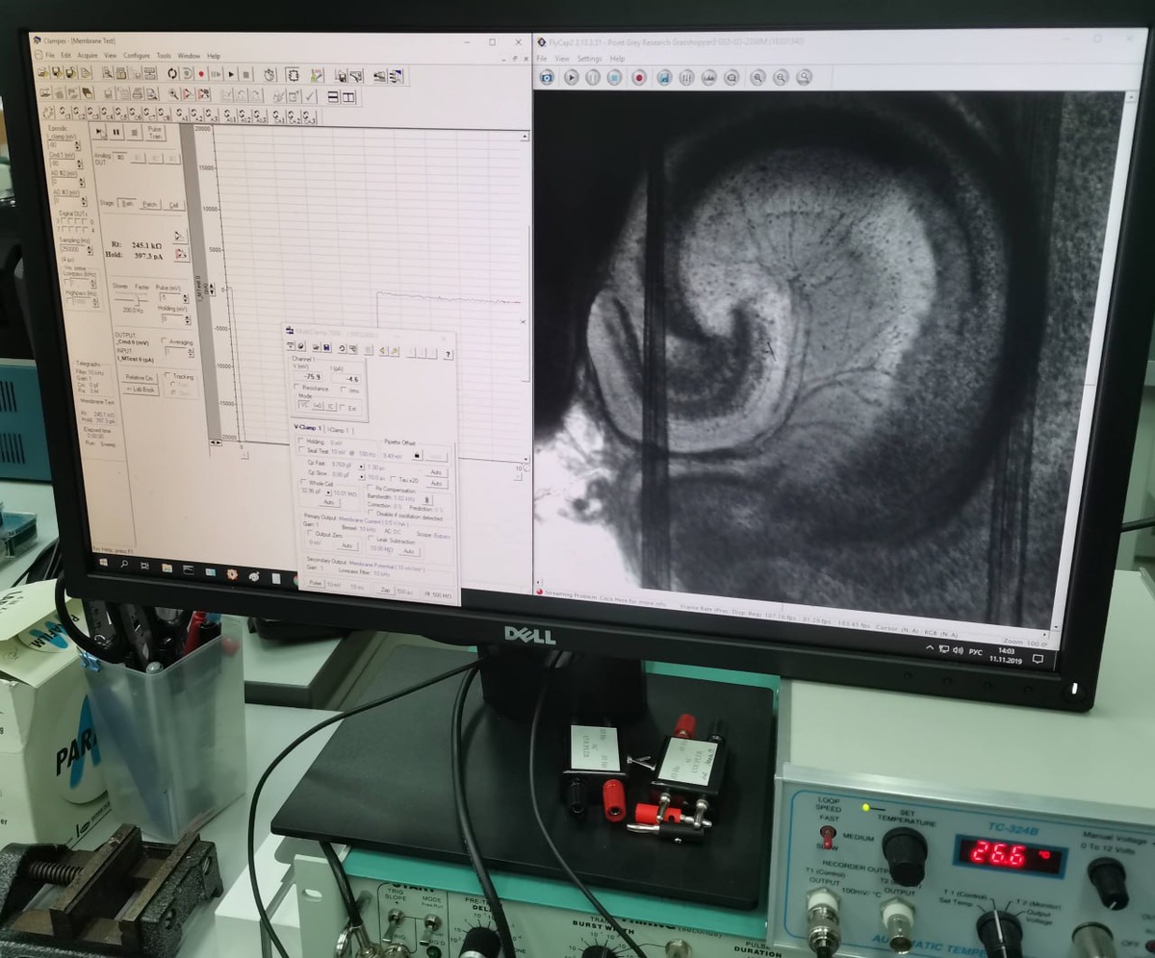Select the Patch stage button
This screenshot has height=958, width=1155.
coord(150,204)
